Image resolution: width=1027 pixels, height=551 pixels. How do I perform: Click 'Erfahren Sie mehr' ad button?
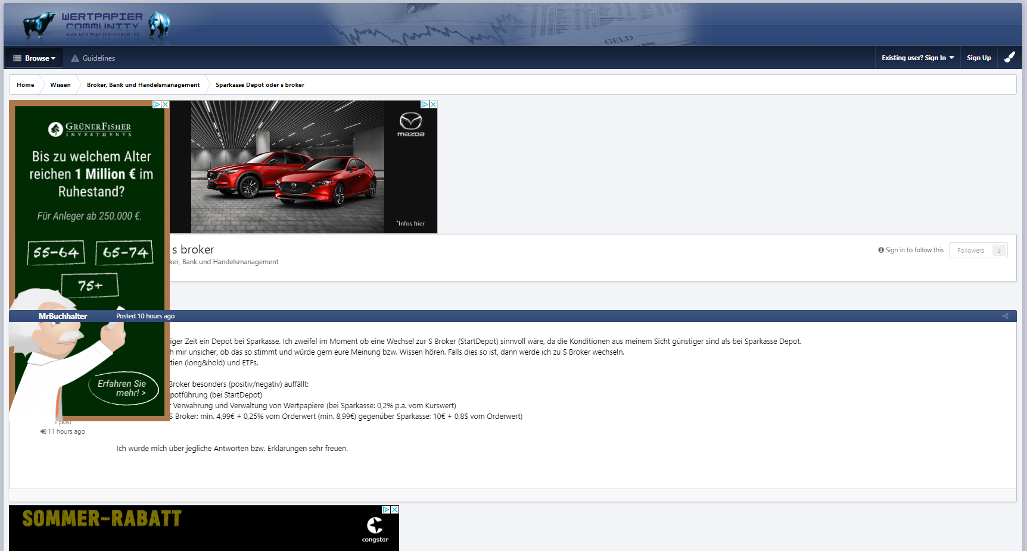click(124, 389)
